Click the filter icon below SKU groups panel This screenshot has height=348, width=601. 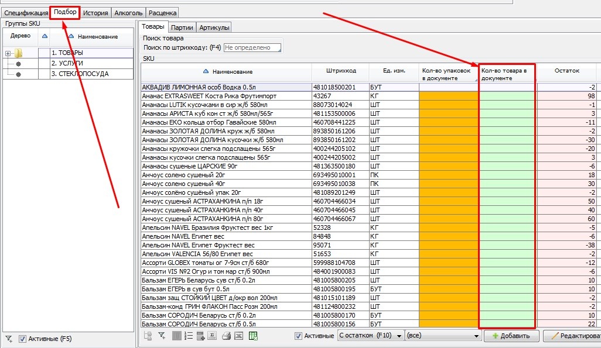point(9,339)
